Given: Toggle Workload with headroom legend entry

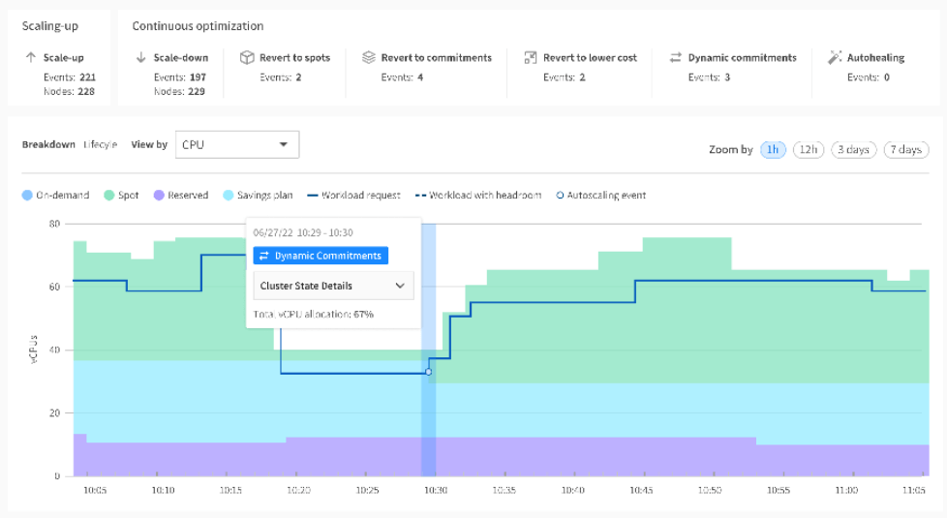Looking at the screenshot, I should [x=478, y=195].
